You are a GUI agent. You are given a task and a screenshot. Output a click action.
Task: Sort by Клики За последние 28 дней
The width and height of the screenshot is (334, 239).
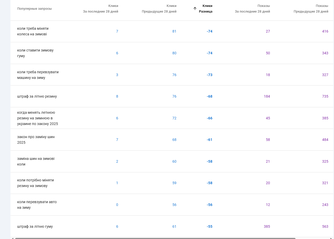click(101, 9)
